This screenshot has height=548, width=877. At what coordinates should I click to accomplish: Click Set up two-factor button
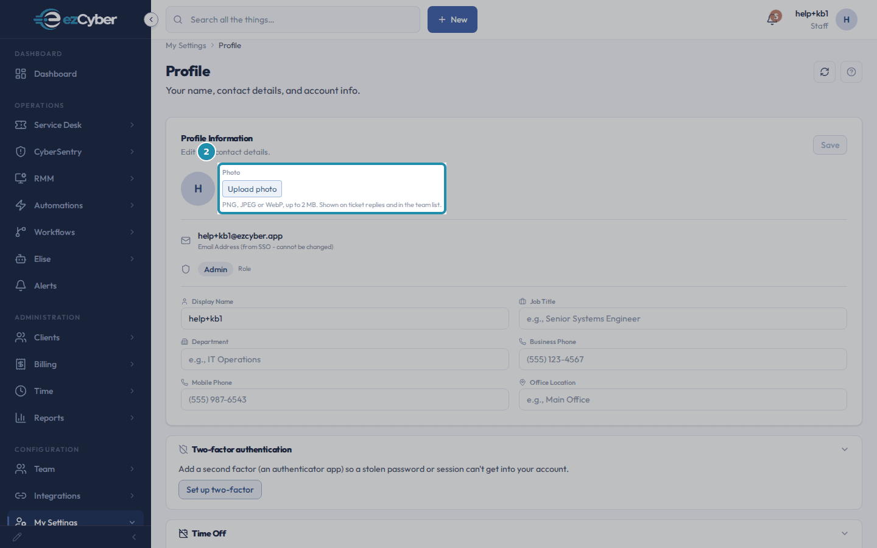[x=220, y=490]
